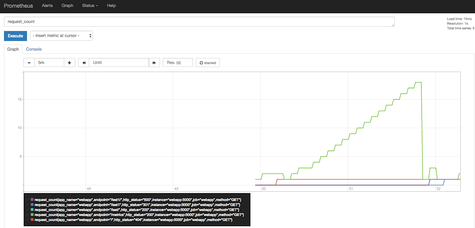Viewport: 475px width, 228px height.
Task: Switch to the Console tab
Action: tap(34, 49)
